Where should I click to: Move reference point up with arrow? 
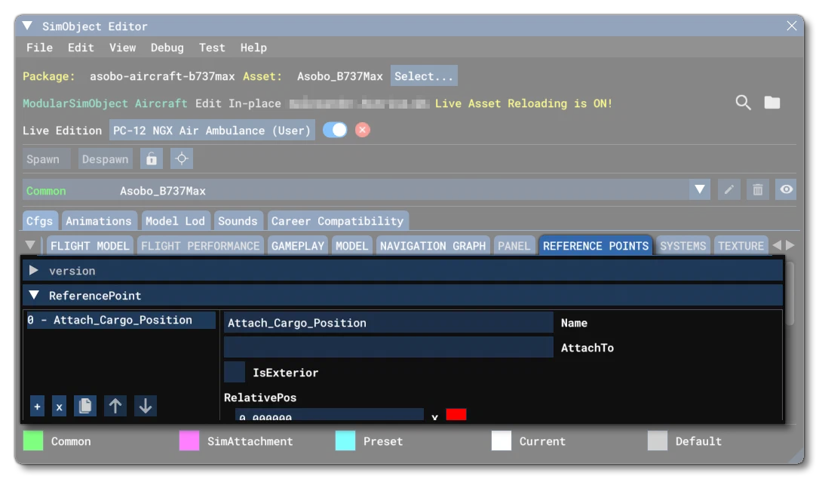tap(115, 406)
